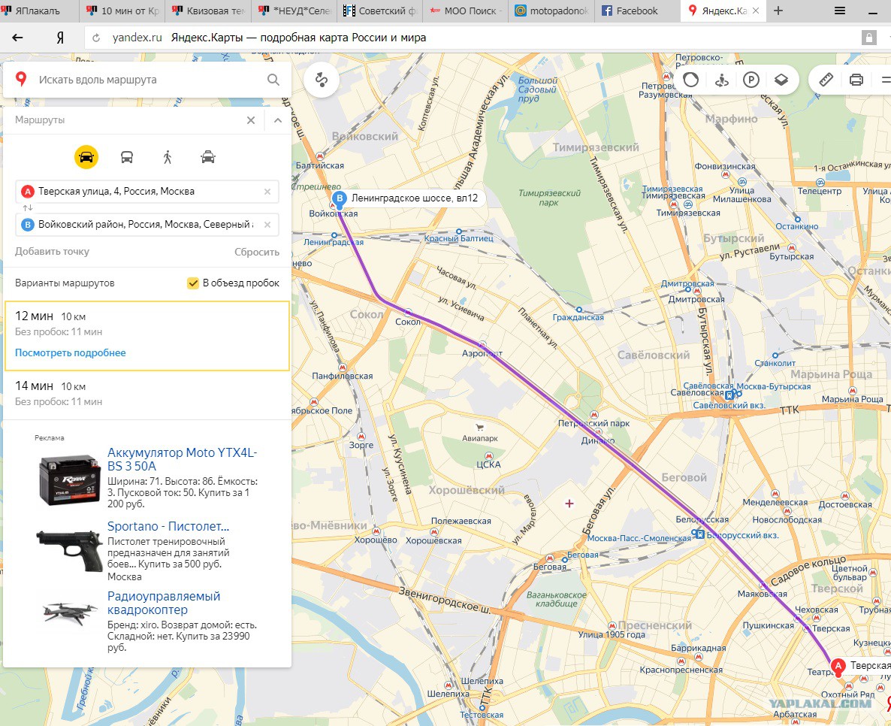Click the print map icon
891x726 pixels.
tap(856, 80)
